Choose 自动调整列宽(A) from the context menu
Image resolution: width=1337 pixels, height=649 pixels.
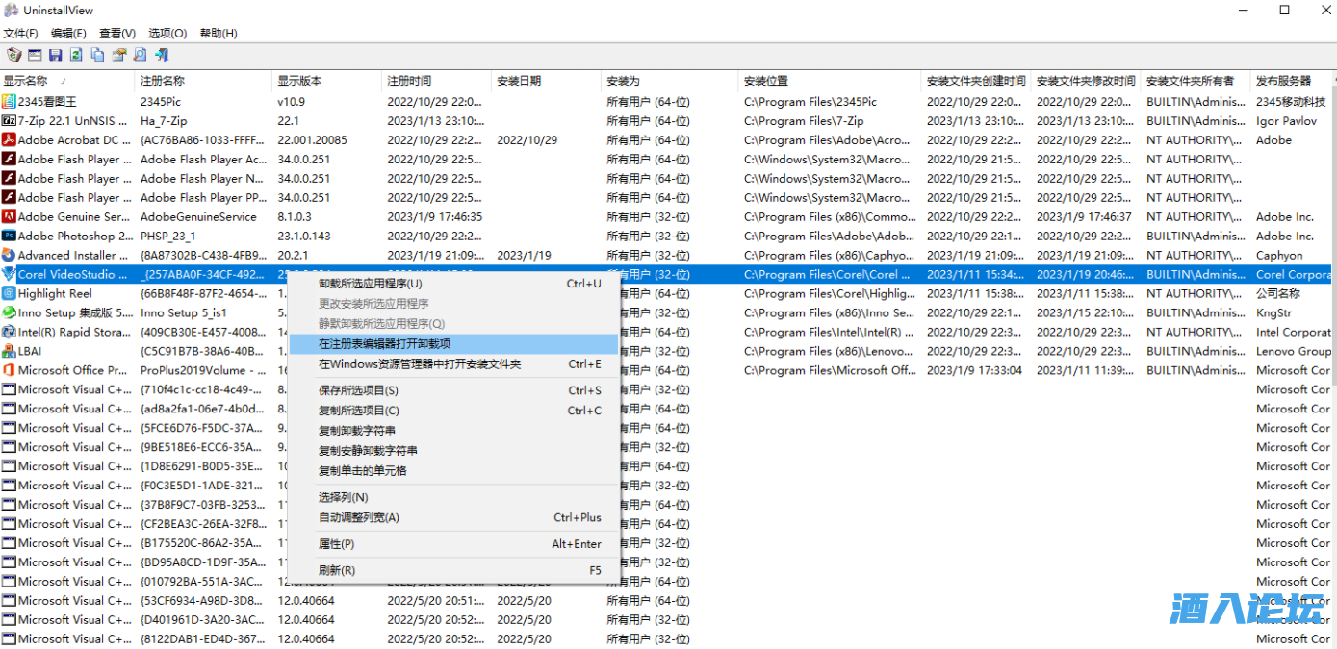tap(359, 517)
